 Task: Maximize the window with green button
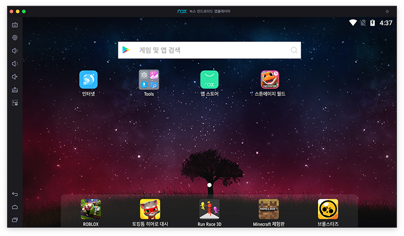(x=23, y=11)
